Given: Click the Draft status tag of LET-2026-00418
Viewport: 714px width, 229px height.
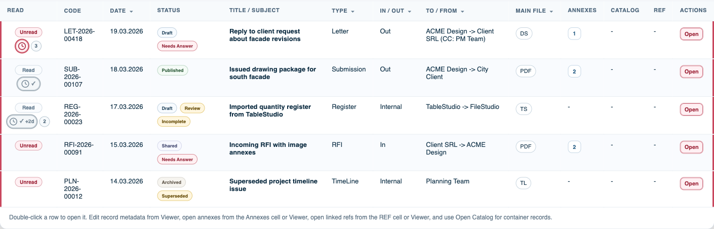Looking at the screenshot, I should click(x=167, y=33).
